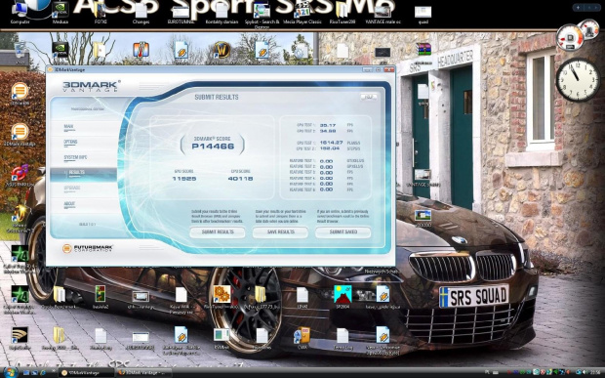The height and width of the screenshot is (378, 605).
Task: Open the System Info section
Action: (75, 157)
